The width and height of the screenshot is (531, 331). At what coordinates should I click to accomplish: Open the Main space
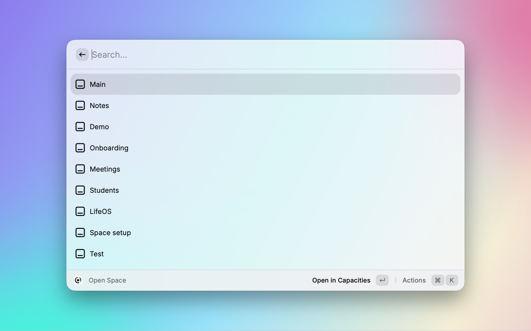pos(98,84)
